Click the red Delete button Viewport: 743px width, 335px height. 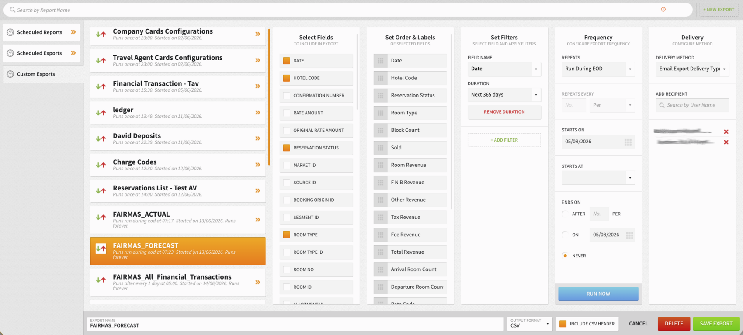click(x=674, y=324)
